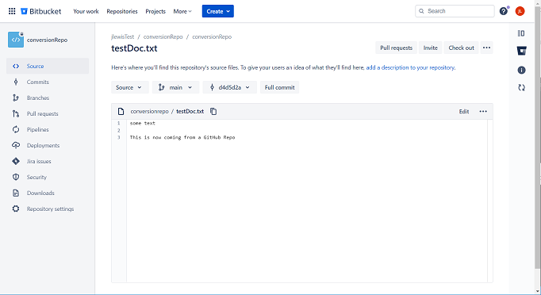The height and width of the screenshot is (295, 541).
Task: Open Your work in top navigation
Action: [x=86, y=11]
